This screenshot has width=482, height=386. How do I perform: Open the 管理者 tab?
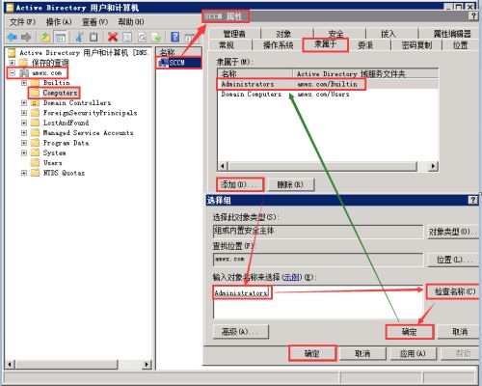point(234,34)
